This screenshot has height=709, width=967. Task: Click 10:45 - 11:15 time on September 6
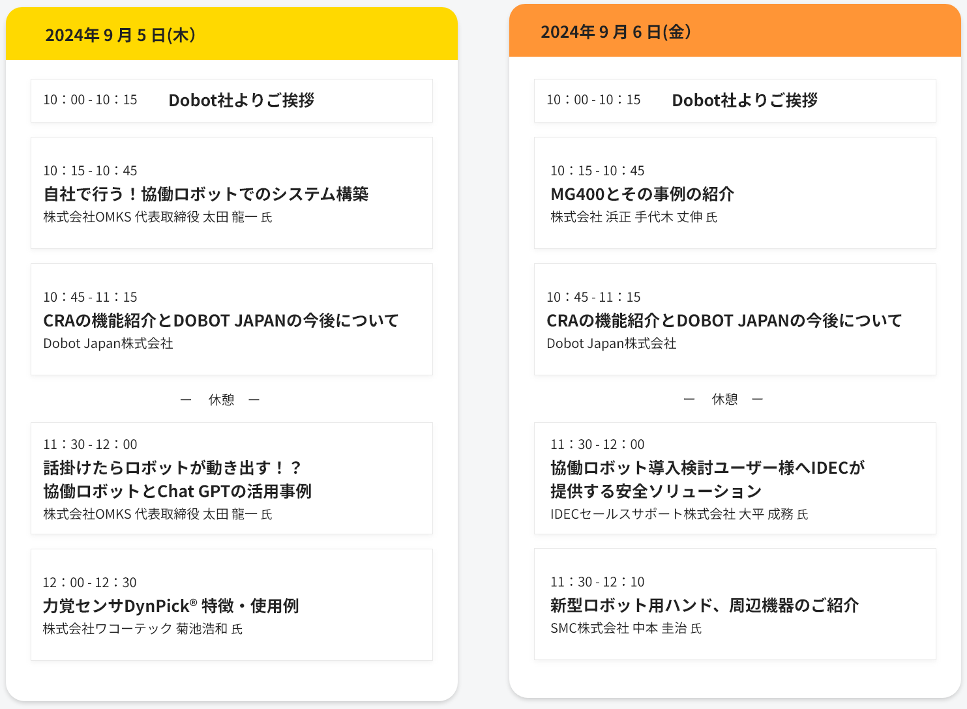[593, 297]
